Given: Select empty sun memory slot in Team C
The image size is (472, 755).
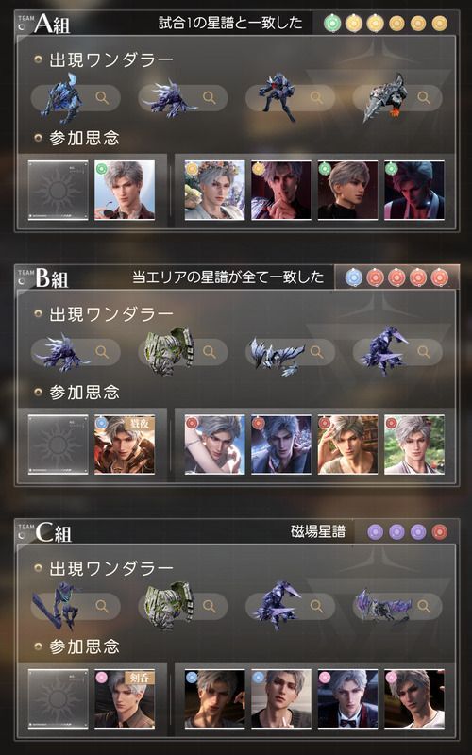Looking at the screenshot, I should [58, 699].
